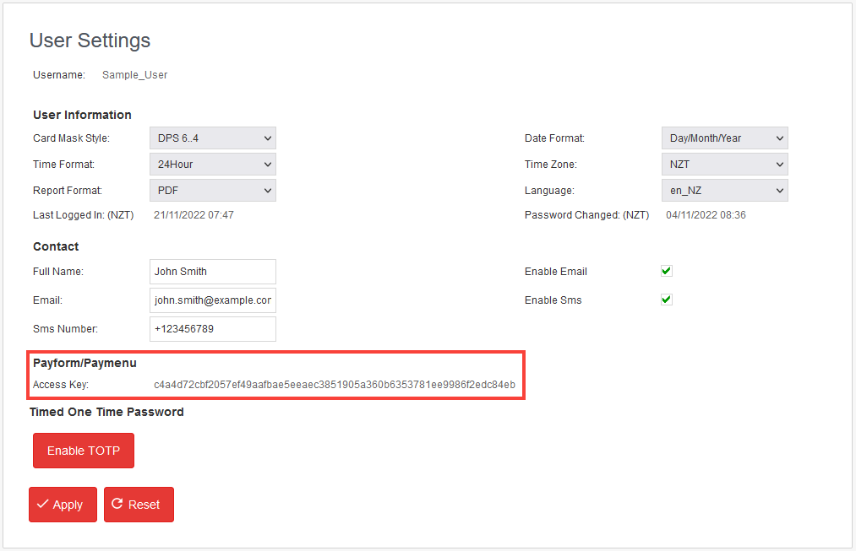Image resolution: width=856 pixels, height=551 pixels.
Task: Click the Password Changed date 04/11/2022 08:36
Action: pyautogui.click(x=706, y=214)
